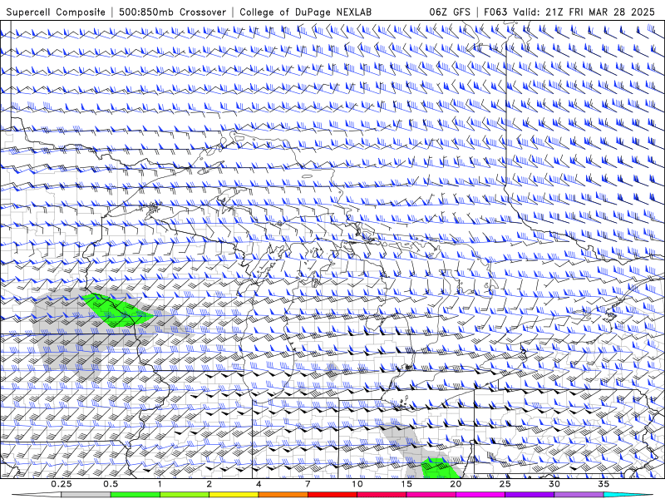
Task: Click the '10' legend value
Action: (x=357, y=484)
